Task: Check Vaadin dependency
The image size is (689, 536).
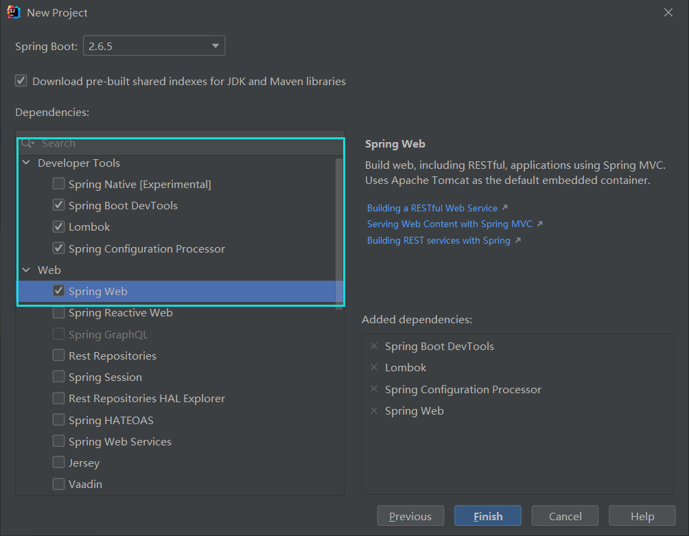Action: coord(58,484)
